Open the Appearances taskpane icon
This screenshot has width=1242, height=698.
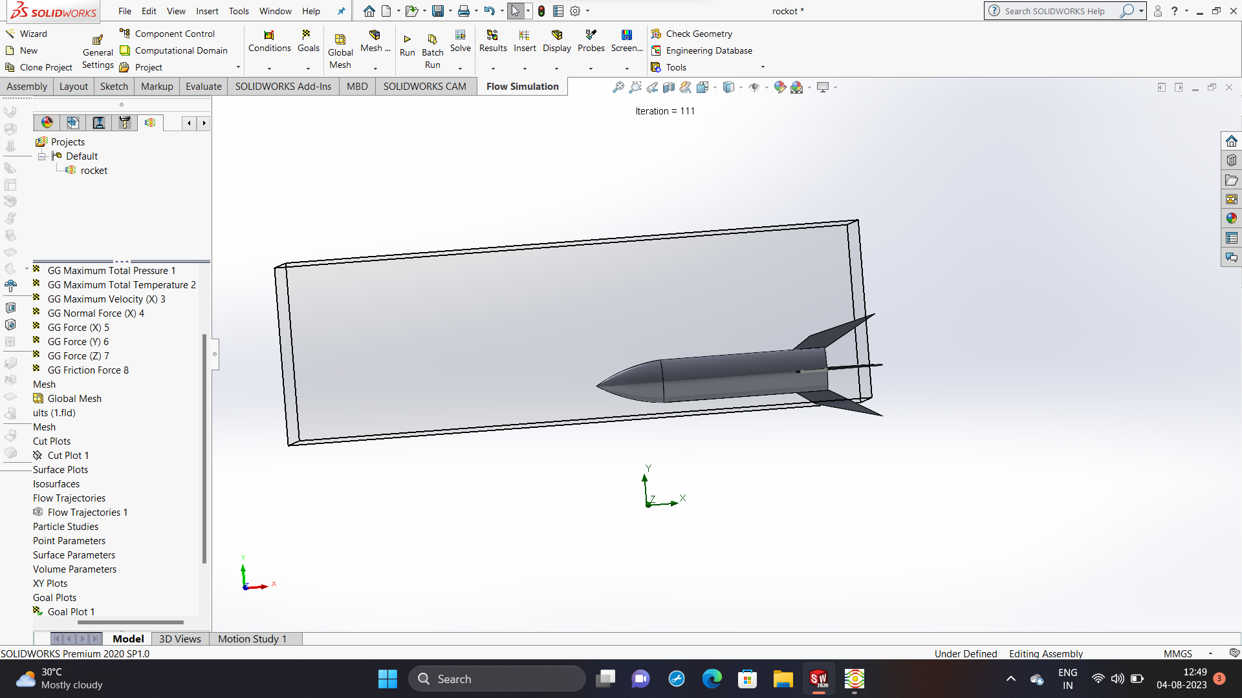click(x=1231, y=218)
